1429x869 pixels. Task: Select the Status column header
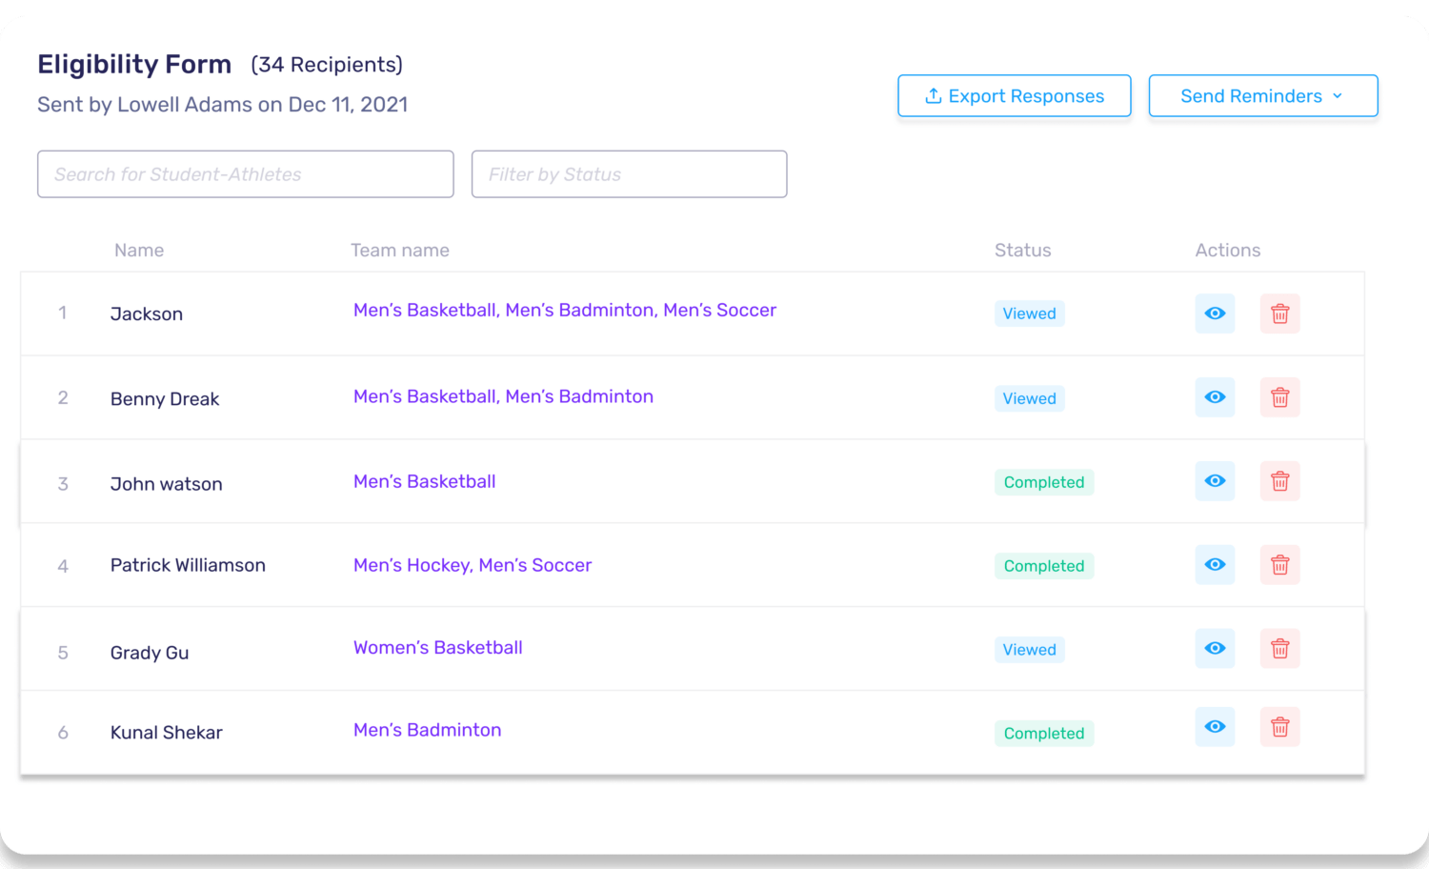pyautogui.click(x=1022, y=250)
